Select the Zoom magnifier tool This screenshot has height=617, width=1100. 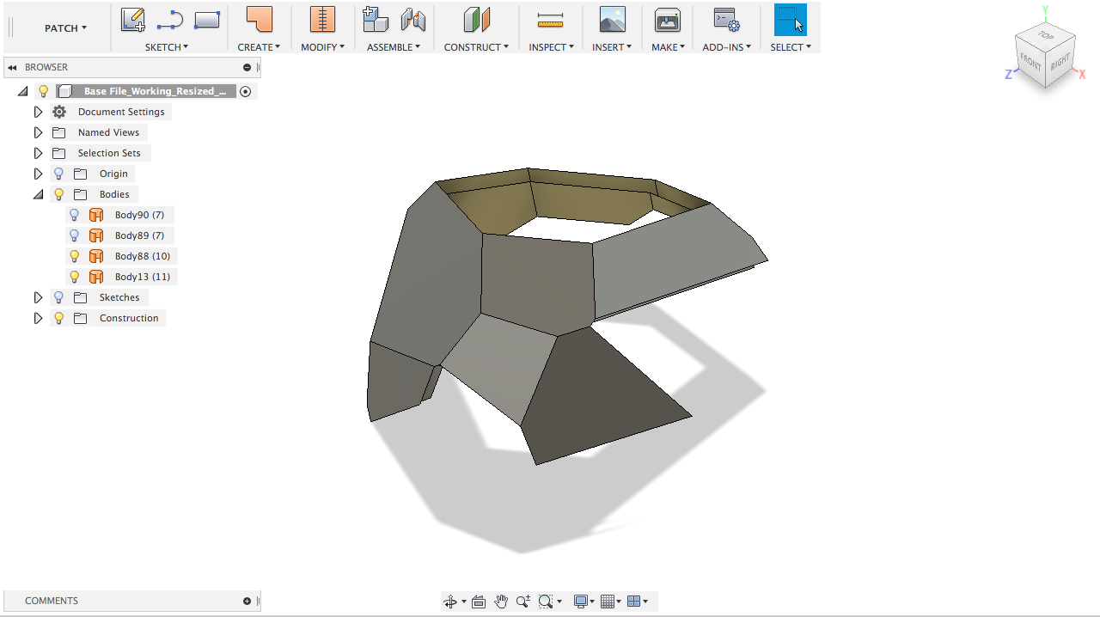tap(522, 602)
